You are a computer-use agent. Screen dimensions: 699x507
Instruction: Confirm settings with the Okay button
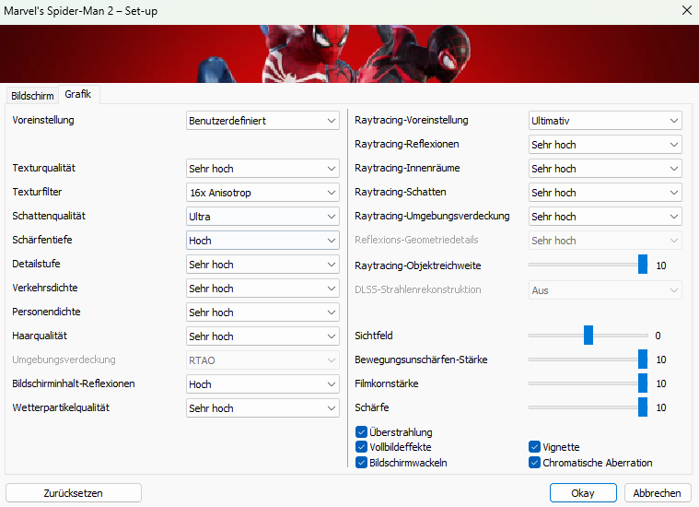point(583,493)
